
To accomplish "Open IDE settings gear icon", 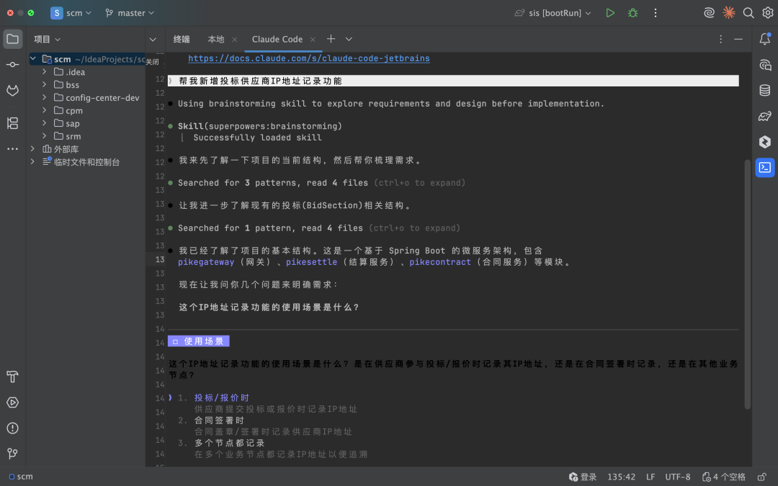I will 767,13.
